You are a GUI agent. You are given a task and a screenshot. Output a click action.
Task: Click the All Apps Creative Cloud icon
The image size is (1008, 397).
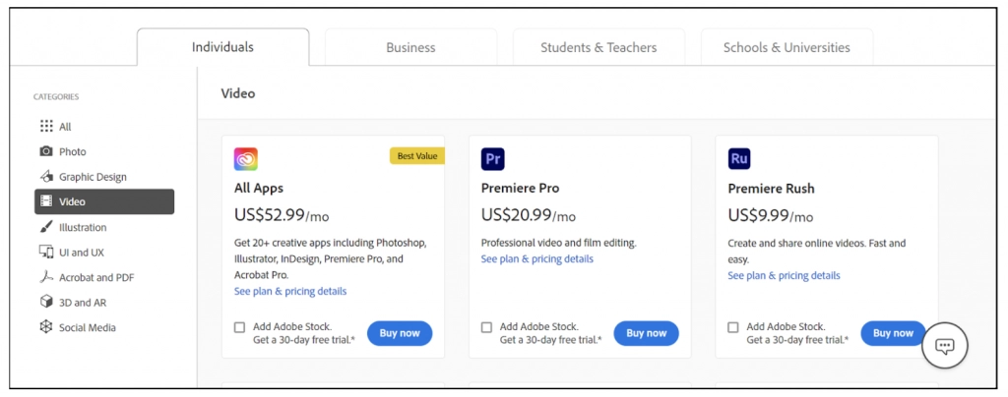point(246,159)
